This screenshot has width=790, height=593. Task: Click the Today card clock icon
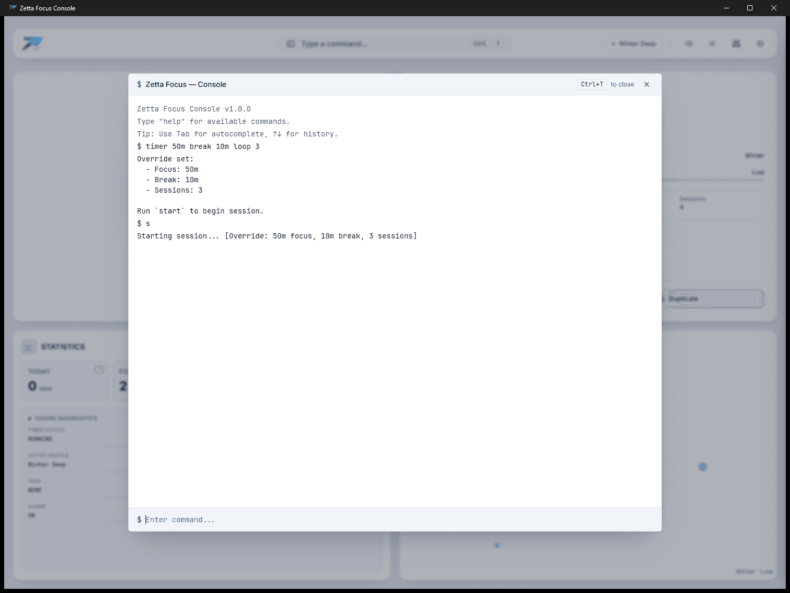[x=100, y=370]
